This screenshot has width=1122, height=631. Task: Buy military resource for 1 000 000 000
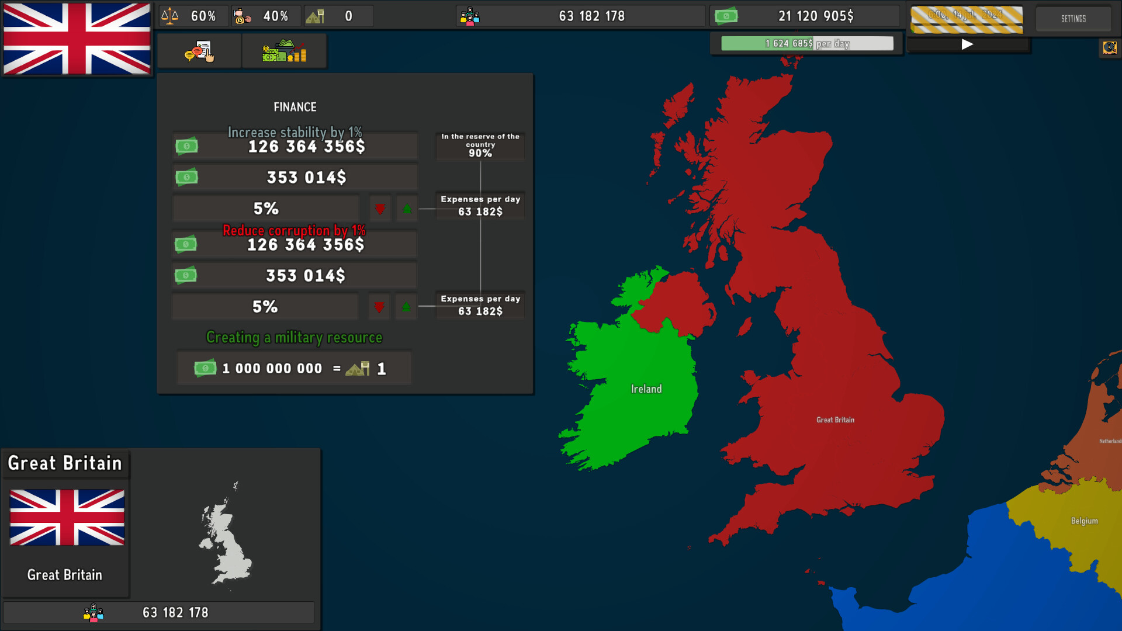pos(294,368)
